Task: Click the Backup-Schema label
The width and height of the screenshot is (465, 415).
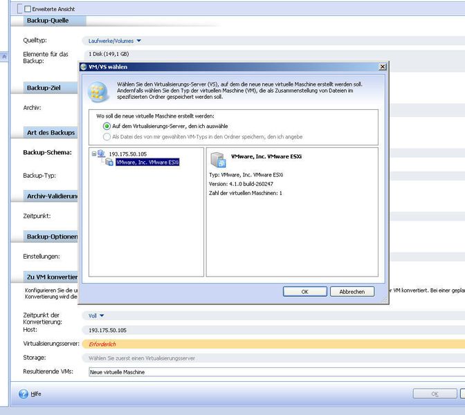Action: click(x=48, y=152)
